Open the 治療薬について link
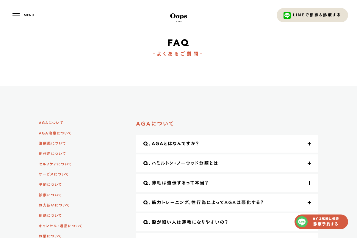Screen dimensions: 357x238 pos(52,143)
